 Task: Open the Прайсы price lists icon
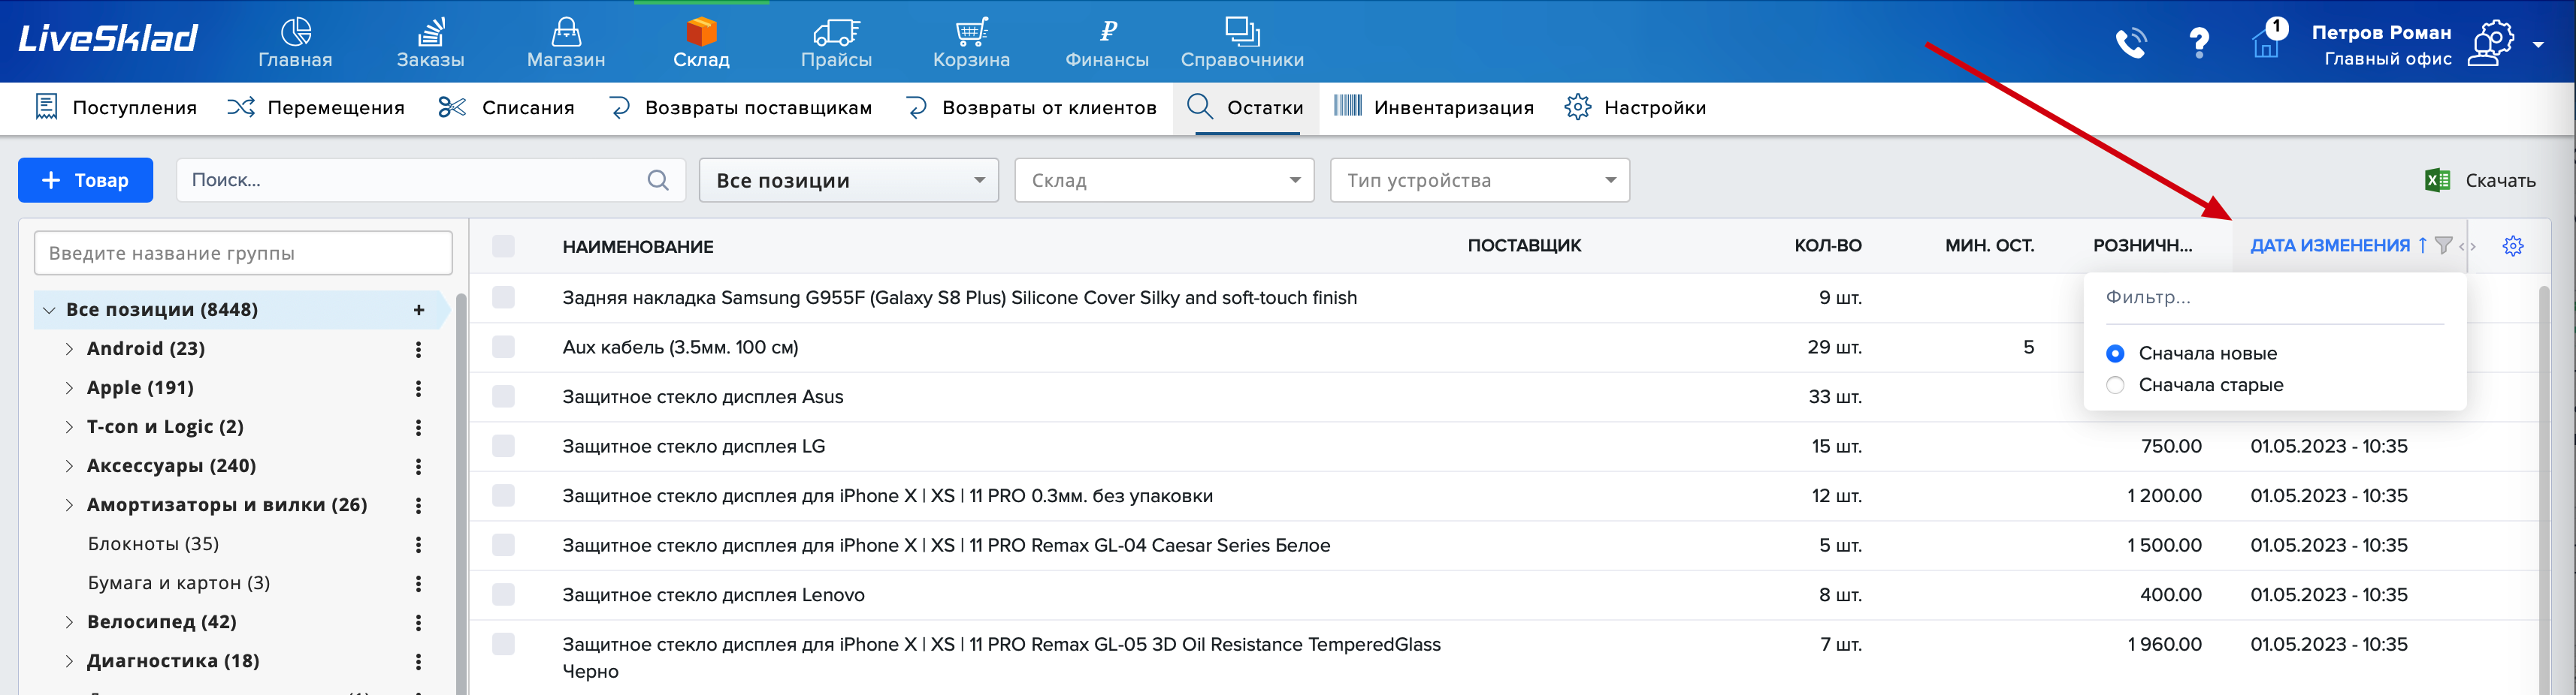(836, 32)
